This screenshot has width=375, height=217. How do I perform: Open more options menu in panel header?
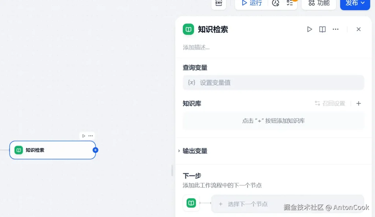[335, 29]
